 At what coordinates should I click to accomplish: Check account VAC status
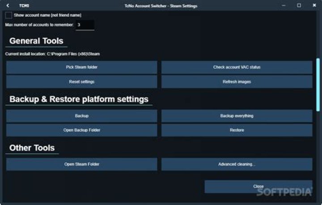[237, 67]
